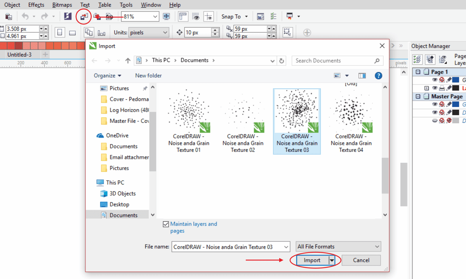Viewport: 466px width, 279px height.
Task: Open the Organize dropdown in Import dialog
Action: (x=108, y=76)
